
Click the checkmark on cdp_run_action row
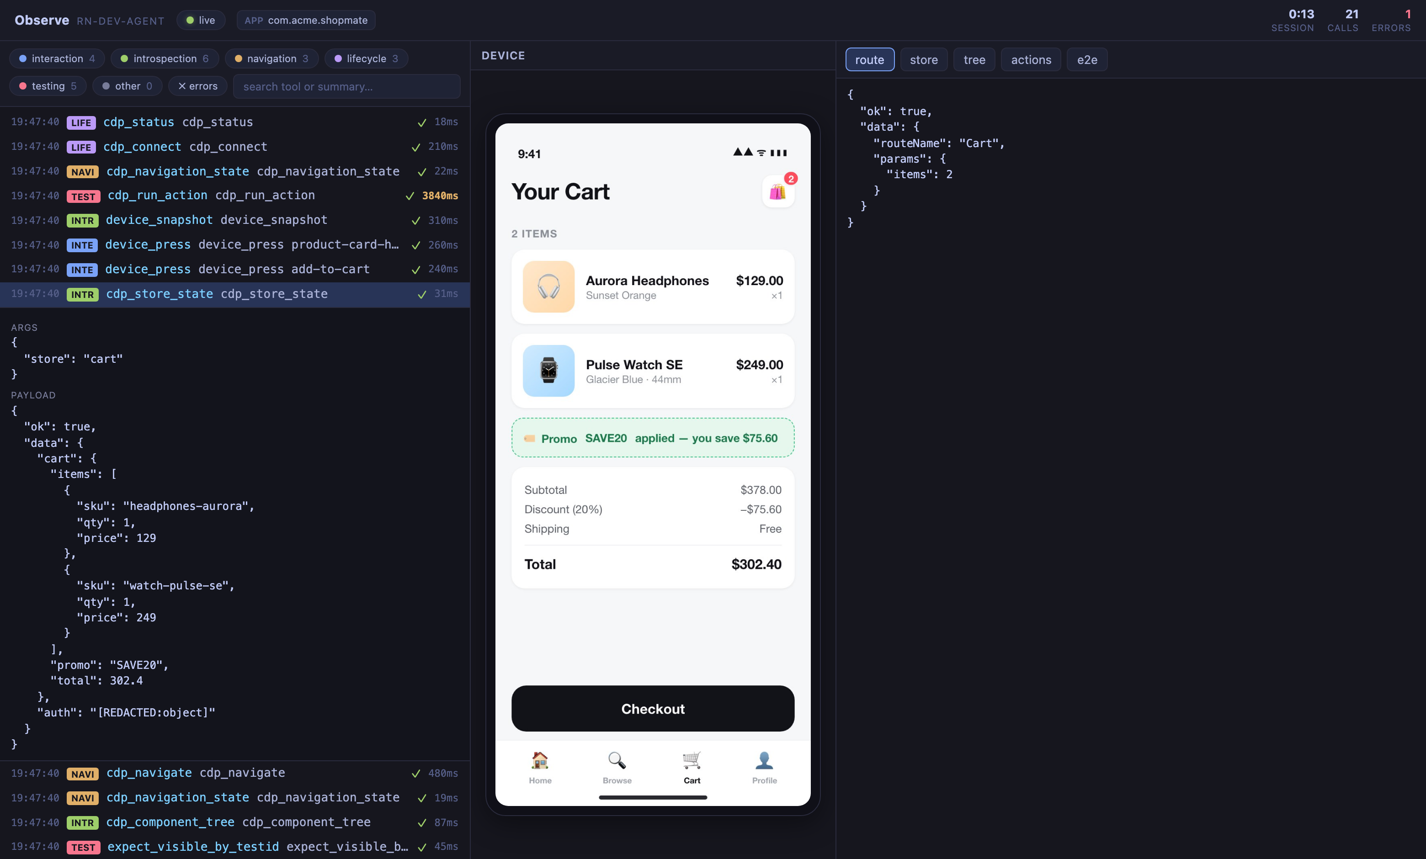(410, 196)
